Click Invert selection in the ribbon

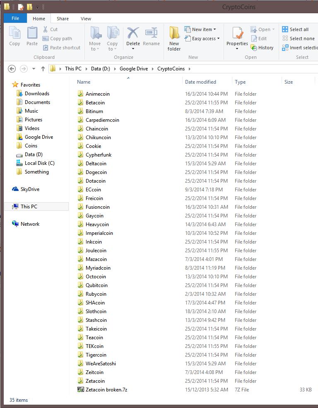tap(300, 48)
